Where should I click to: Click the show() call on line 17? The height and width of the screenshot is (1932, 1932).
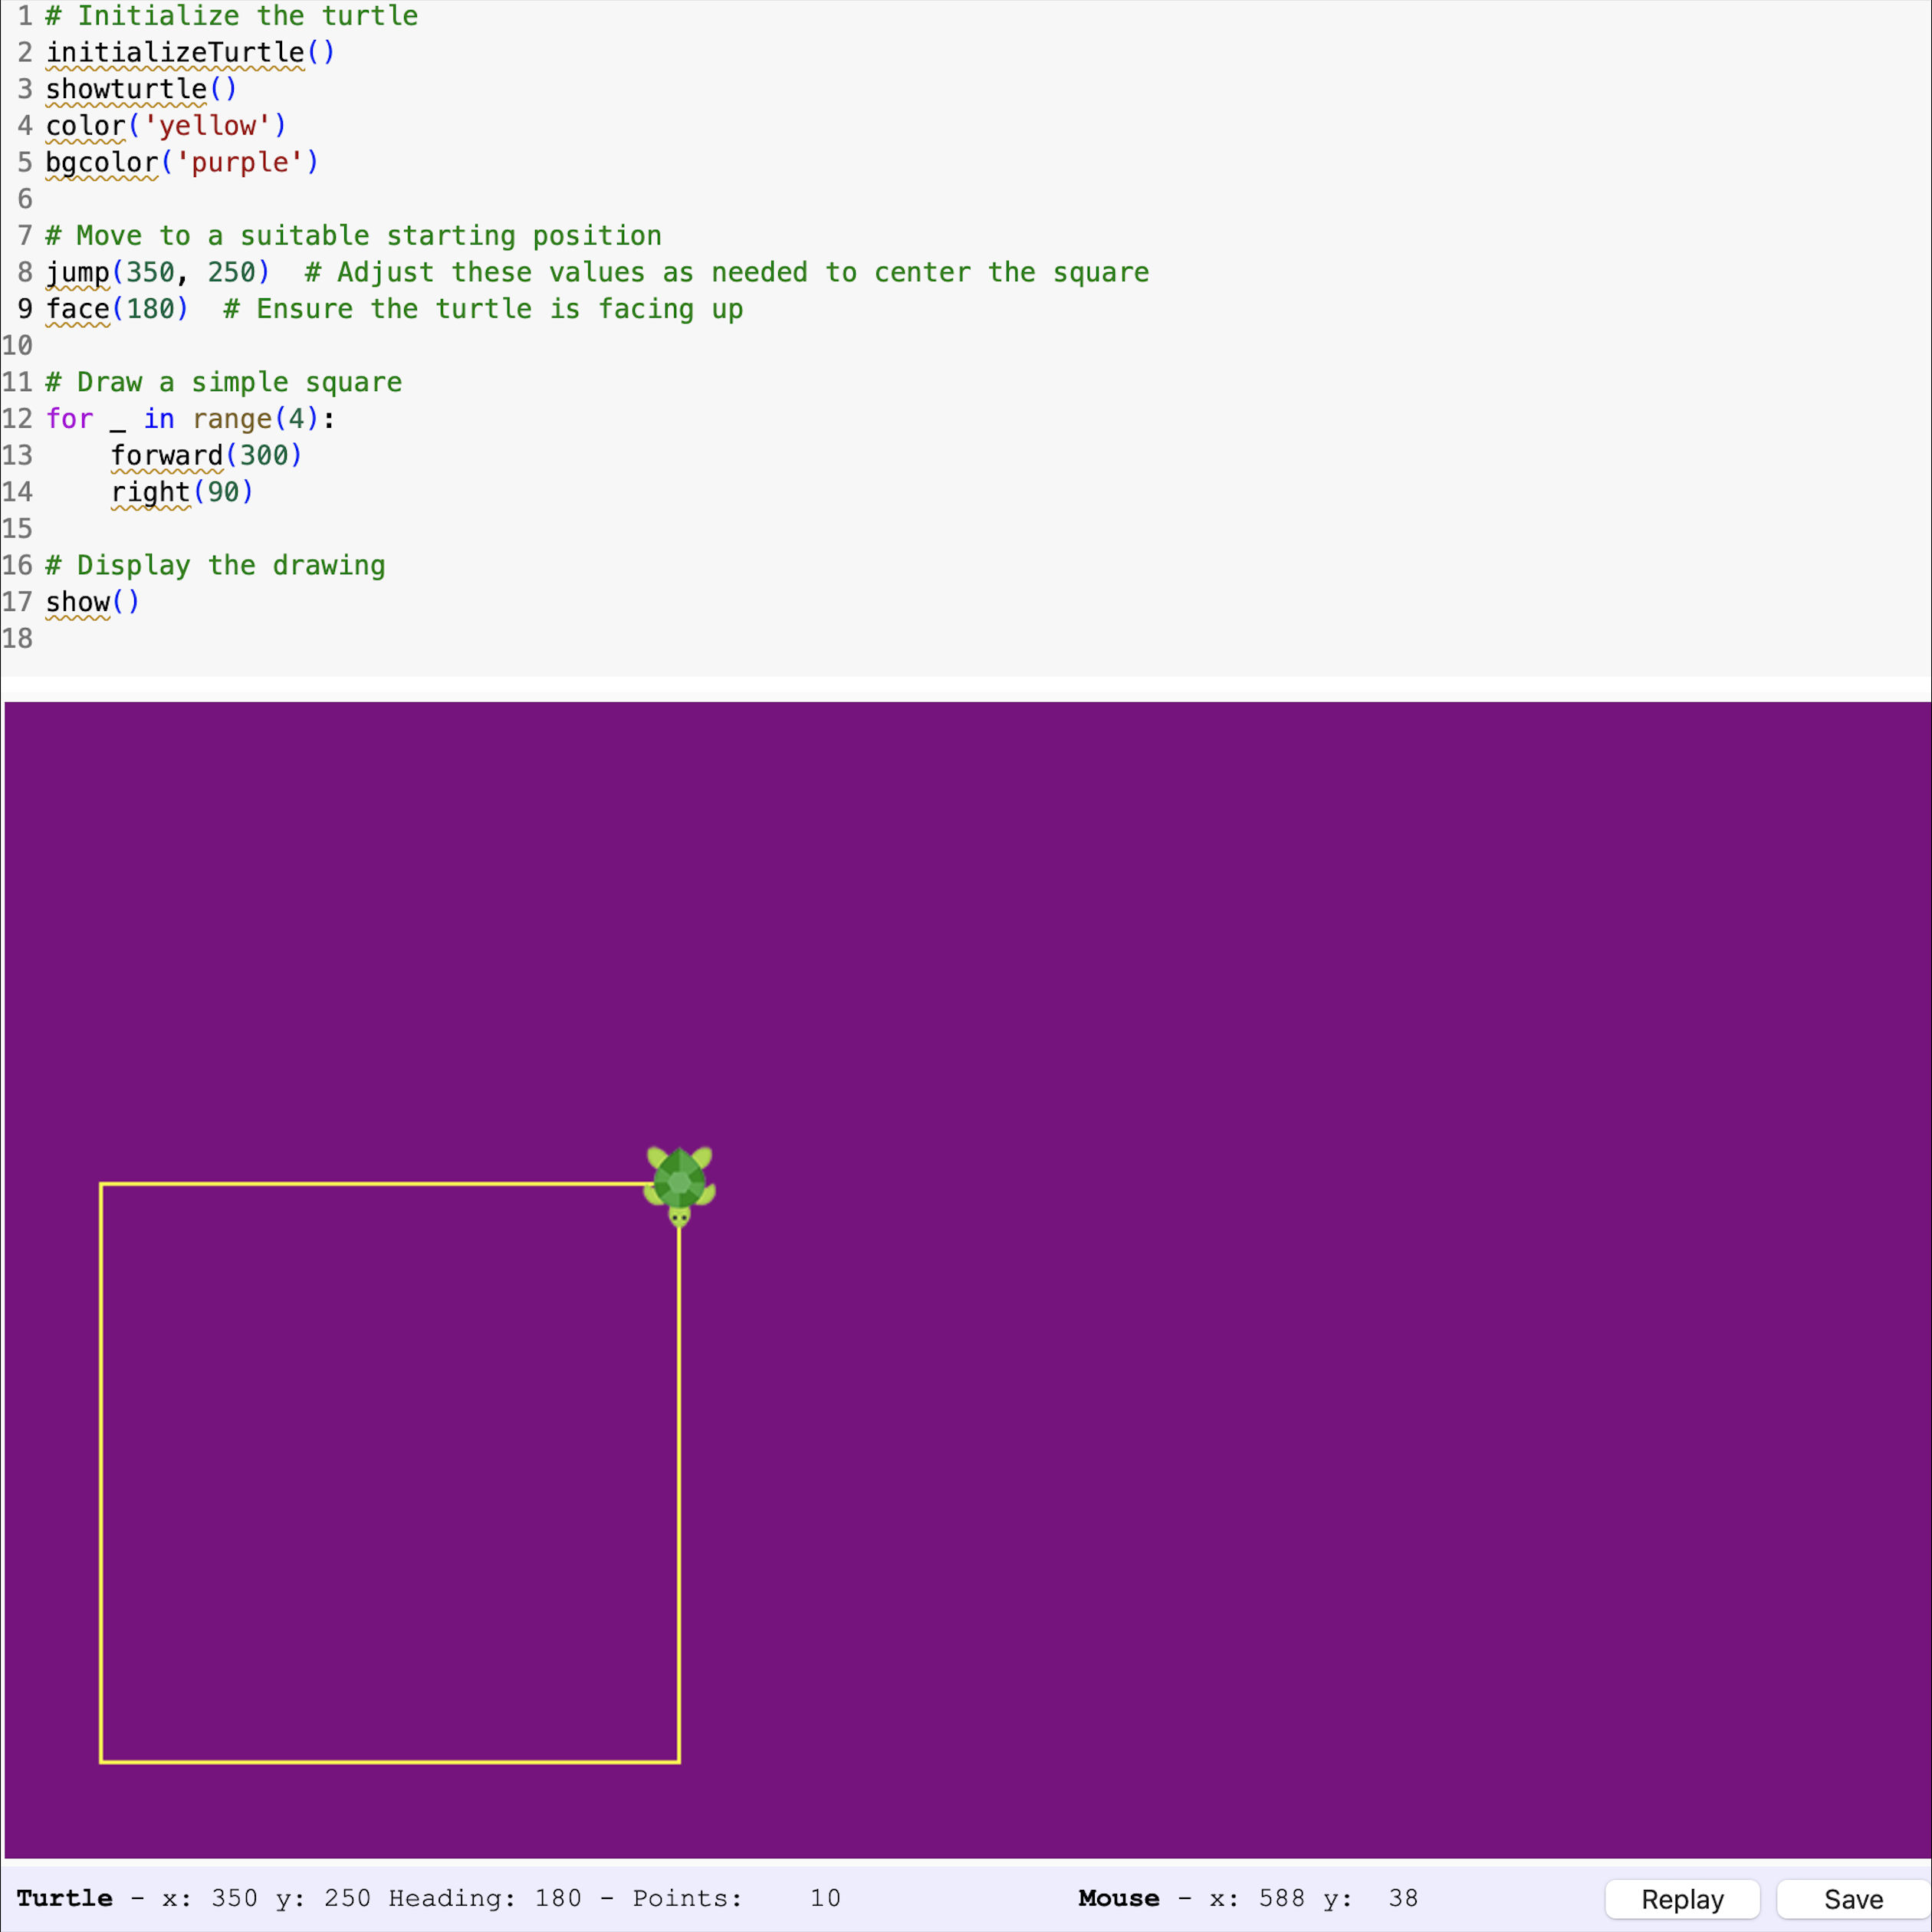[x=90, y=602]
